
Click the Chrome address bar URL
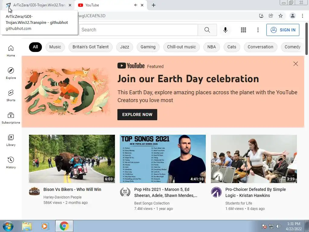92,16
